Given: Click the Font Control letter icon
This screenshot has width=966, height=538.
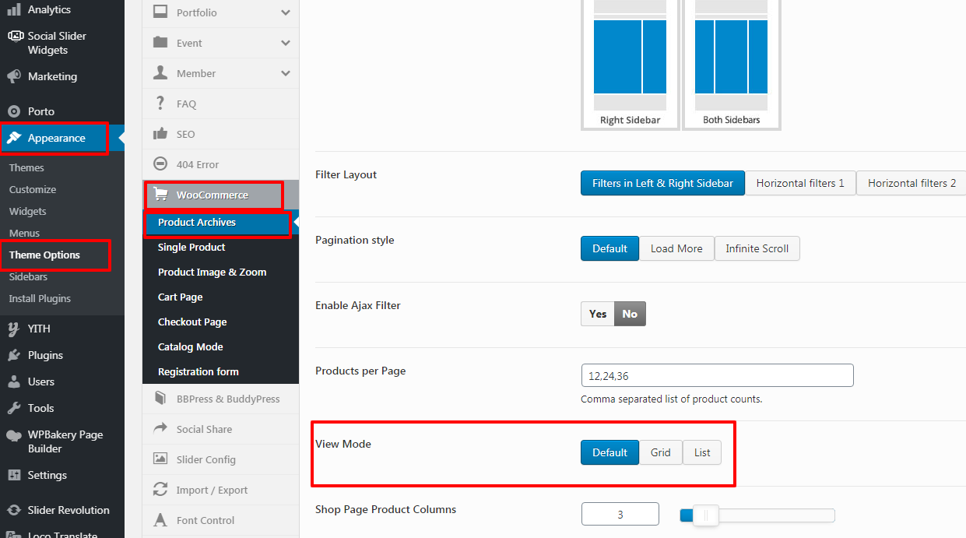Looking at the screenshot, I should [160, 520].
